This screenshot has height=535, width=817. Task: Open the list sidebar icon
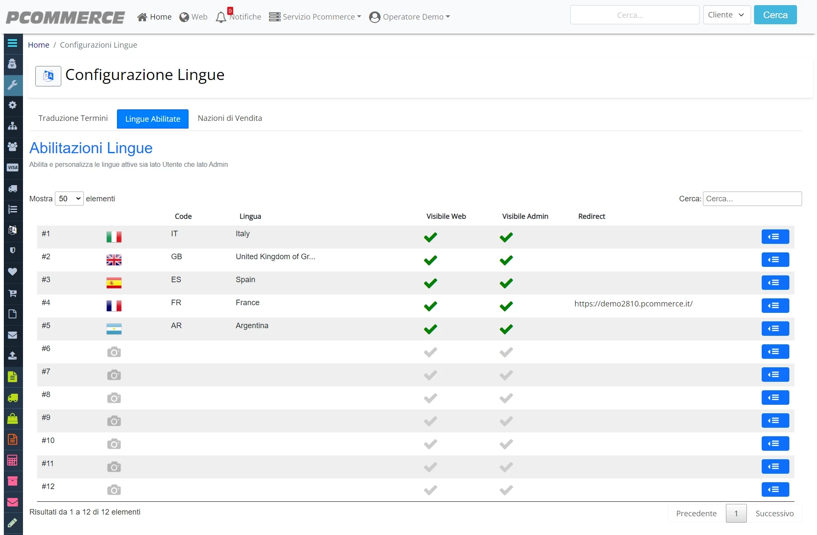pos(12,209)
